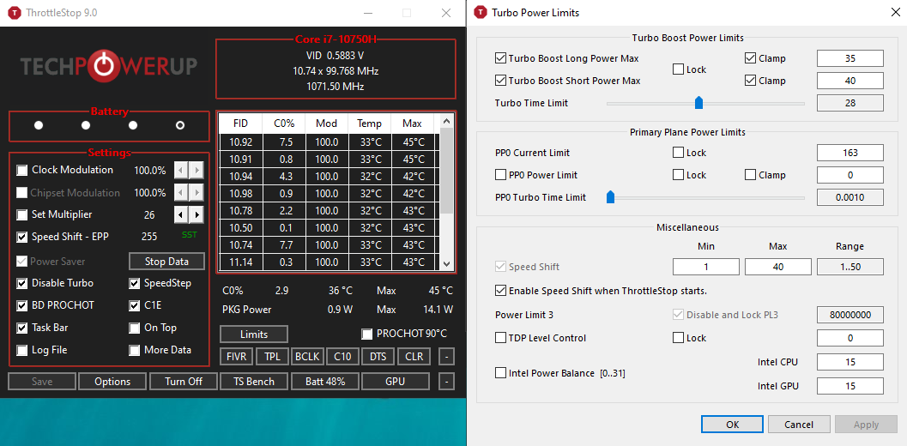
Task: Enable Intel Power Balance checkbox
Action: coord(501,373)
